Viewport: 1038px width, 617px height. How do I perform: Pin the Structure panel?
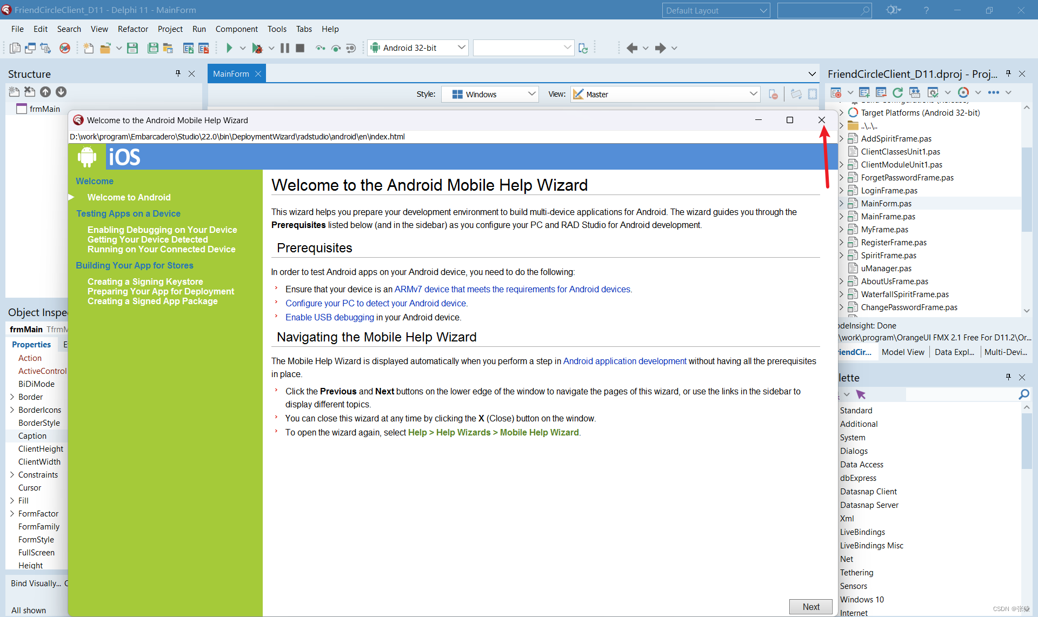[x=178, y=73]
